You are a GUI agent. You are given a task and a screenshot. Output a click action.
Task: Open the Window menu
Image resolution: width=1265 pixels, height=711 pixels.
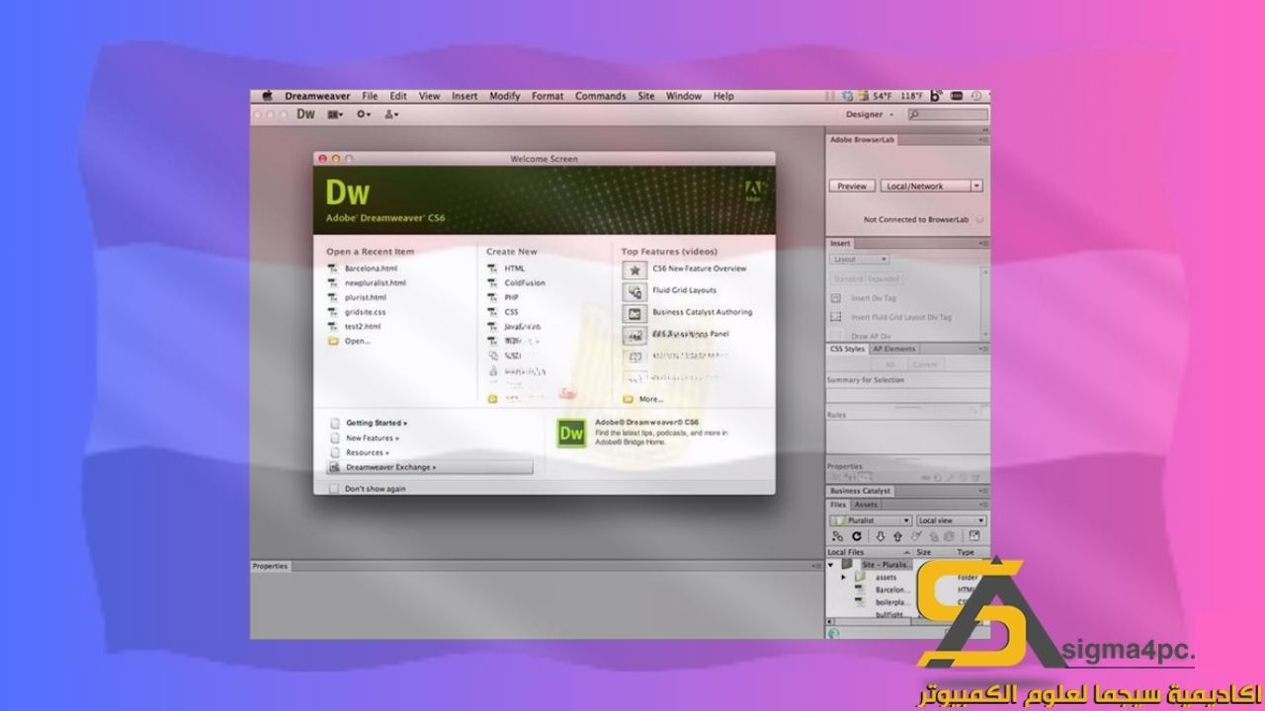684,96
